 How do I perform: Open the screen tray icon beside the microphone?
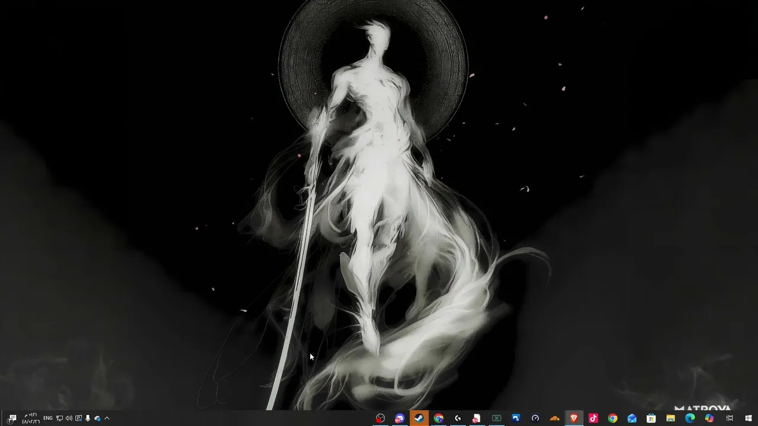78,418
